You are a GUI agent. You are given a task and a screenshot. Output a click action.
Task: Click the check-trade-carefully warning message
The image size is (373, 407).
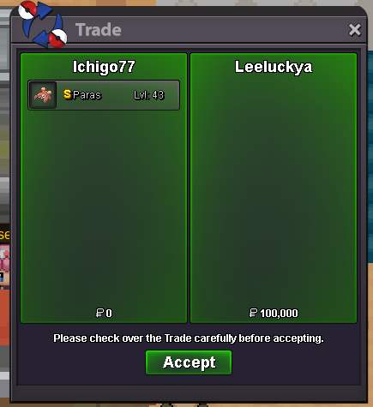(189, 338)
